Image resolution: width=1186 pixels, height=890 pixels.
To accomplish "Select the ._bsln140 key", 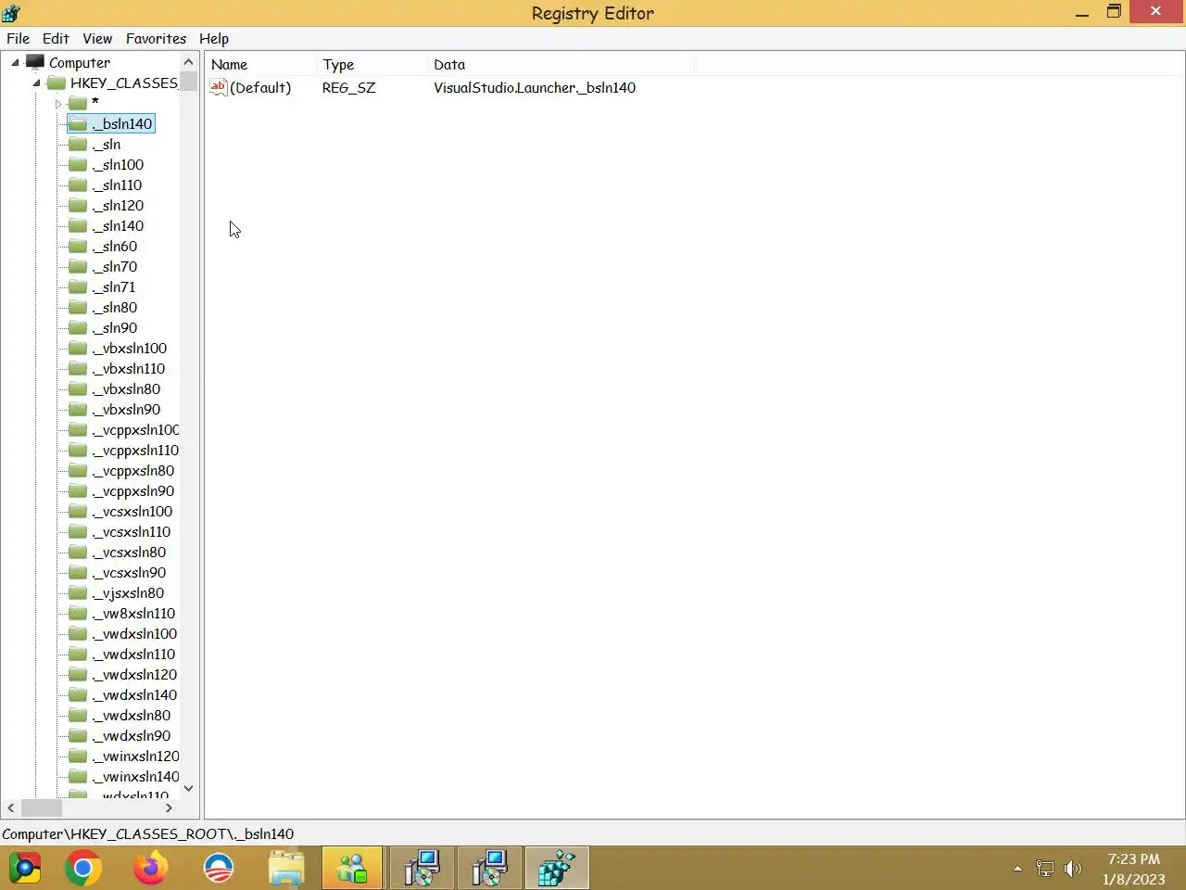I will tap(122, 123).
